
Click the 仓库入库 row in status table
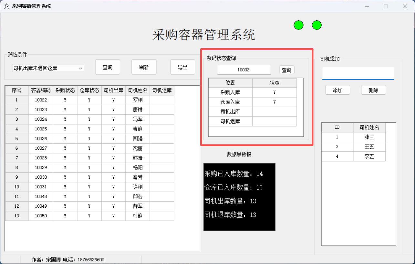[x=253, y=102]
